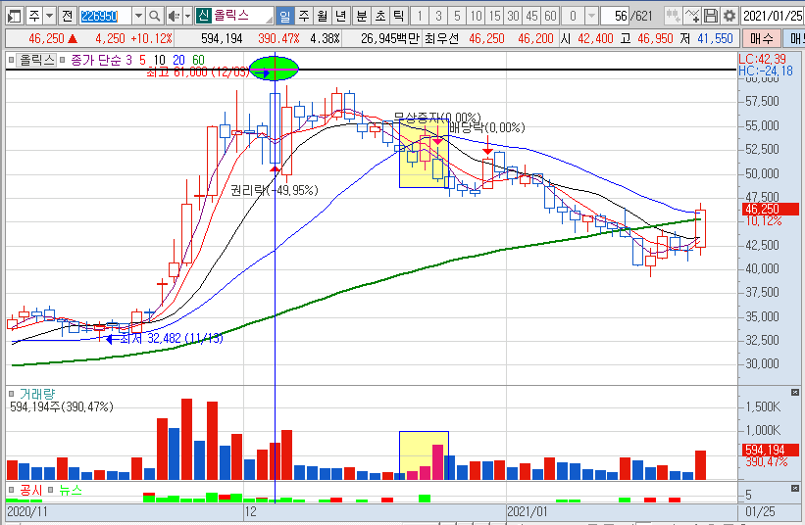Expand the tick interval dropdown next to 0

pyautogui.click(x=591, y=16)
